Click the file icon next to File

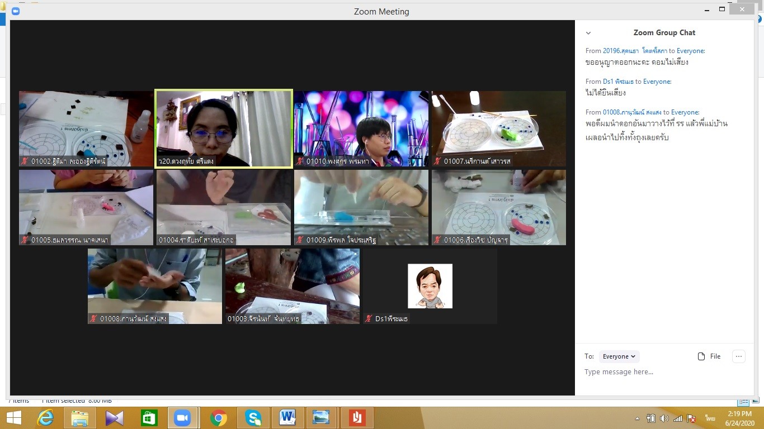pos(701,356)
